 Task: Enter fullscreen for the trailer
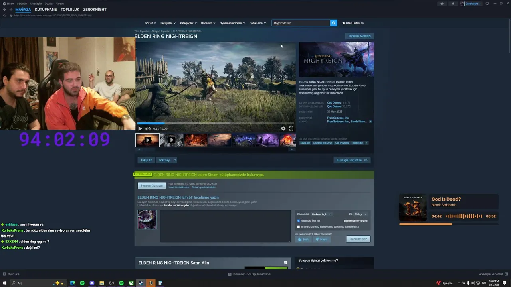click(x=291, y=128)
